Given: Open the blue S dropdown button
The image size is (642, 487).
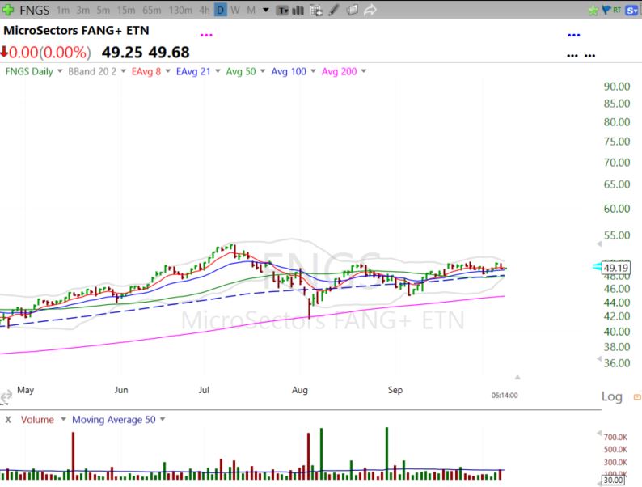Looking at the screenshot, I should click(x=632, y=11).
